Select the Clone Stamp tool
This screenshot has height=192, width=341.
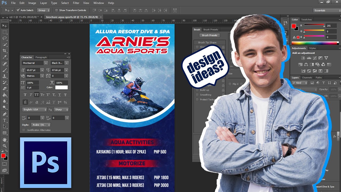click(x=5, y=76)
